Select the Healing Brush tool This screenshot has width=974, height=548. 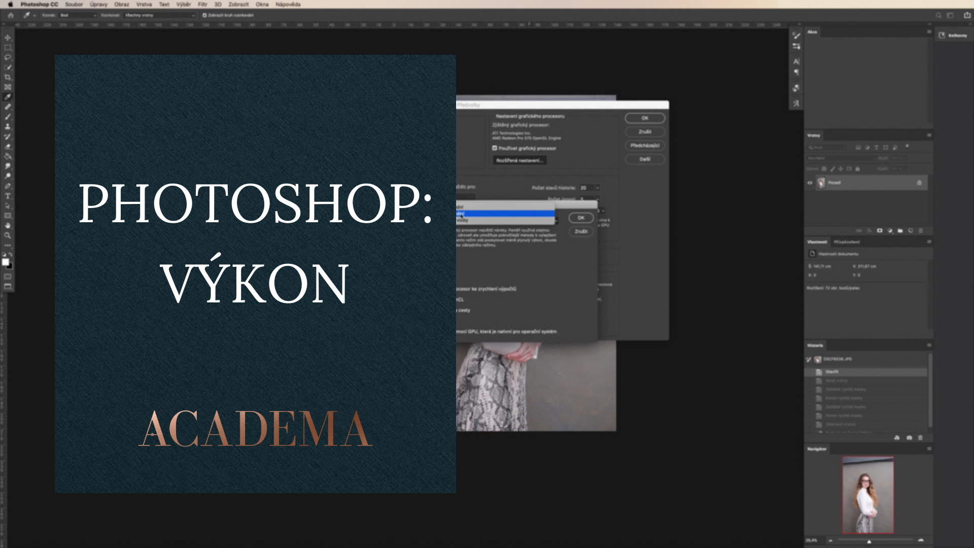[8, 107]
